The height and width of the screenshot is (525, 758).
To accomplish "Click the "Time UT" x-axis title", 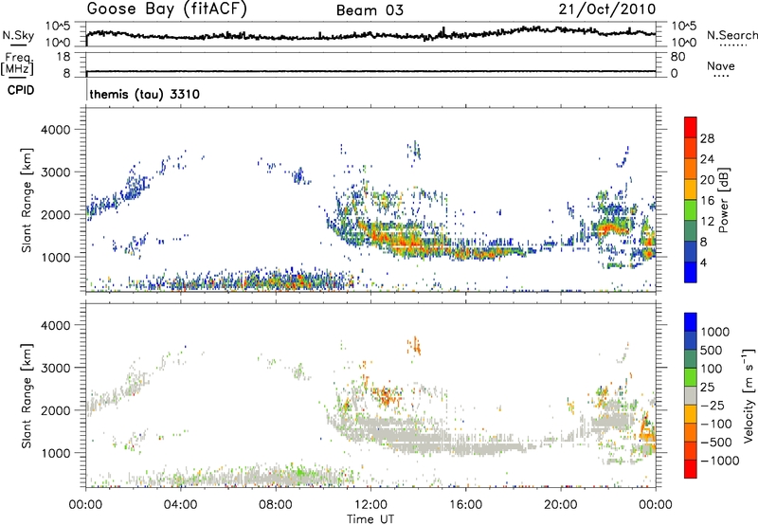I will [370, 519].
